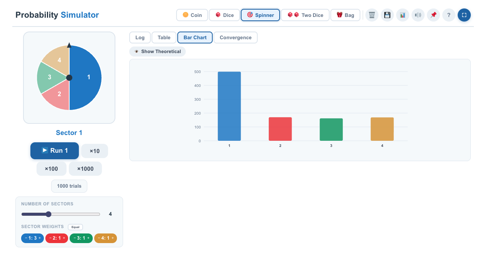Run 1000 spins with ×1000 button
The image size is (485, 255).
point(85,169)
